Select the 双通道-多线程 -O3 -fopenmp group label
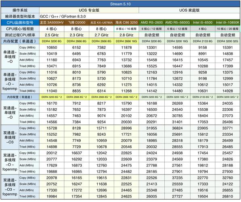The height and width of the screenshot is (202, 241). [10, 187]
